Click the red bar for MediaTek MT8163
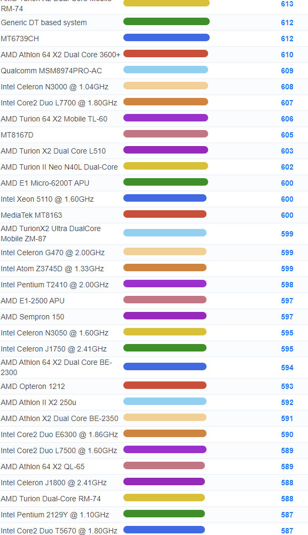308x535 pixels. pos(165,214)
